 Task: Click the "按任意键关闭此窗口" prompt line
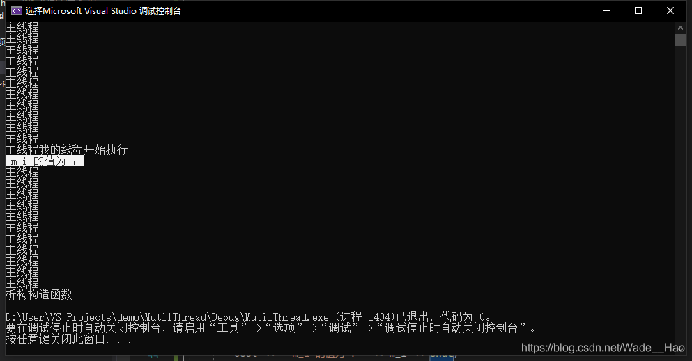(x=68, y=339)
